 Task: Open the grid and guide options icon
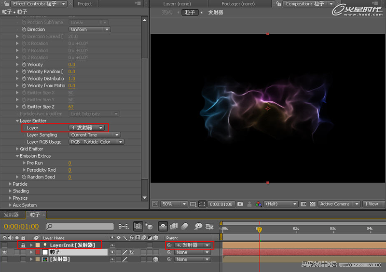(193, 204)
